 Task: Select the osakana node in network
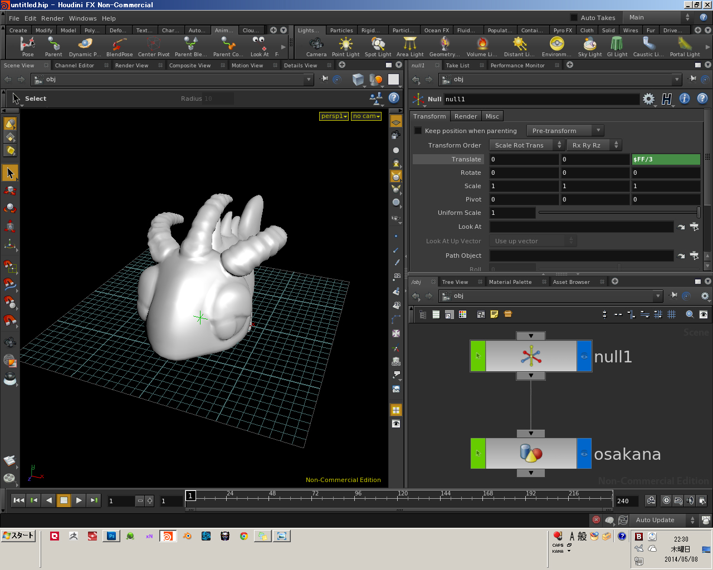pos(531,453)
